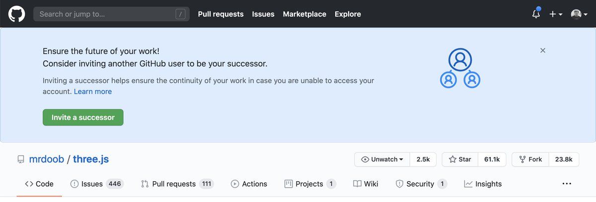This screenshot has height=202, width=596.
Task: Dismiss the successor banner with the X
Action: [543, 50]
